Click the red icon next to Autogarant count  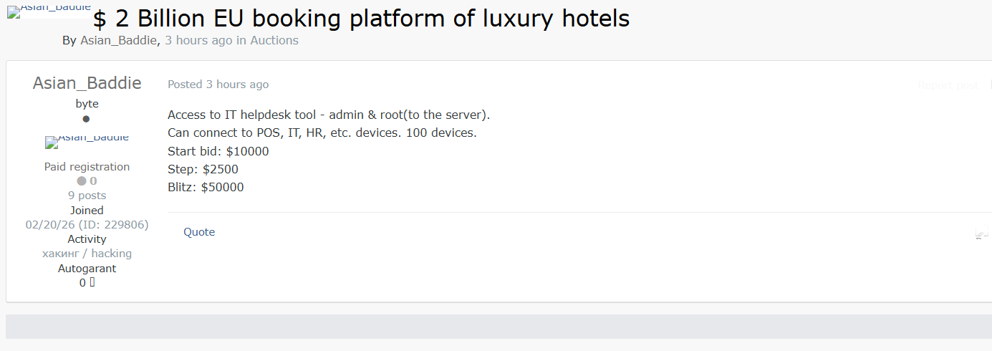pos(92,282)
